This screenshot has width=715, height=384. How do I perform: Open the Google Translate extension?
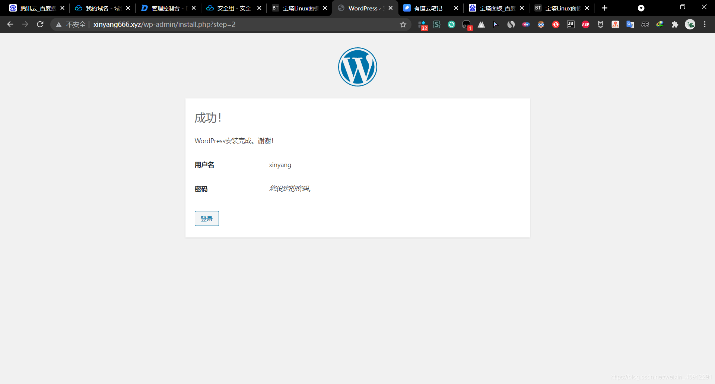tap(630, 24)
